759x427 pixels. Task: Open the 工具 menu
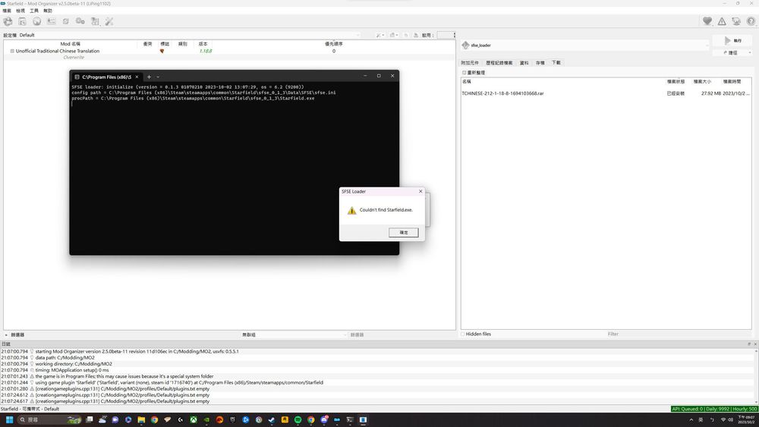point(34,11)
